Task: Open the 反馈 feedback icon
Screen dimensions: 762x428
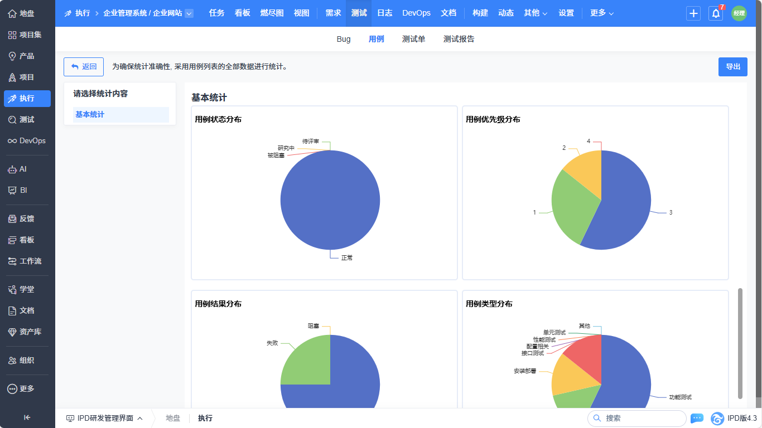Action: coord(12,218)
